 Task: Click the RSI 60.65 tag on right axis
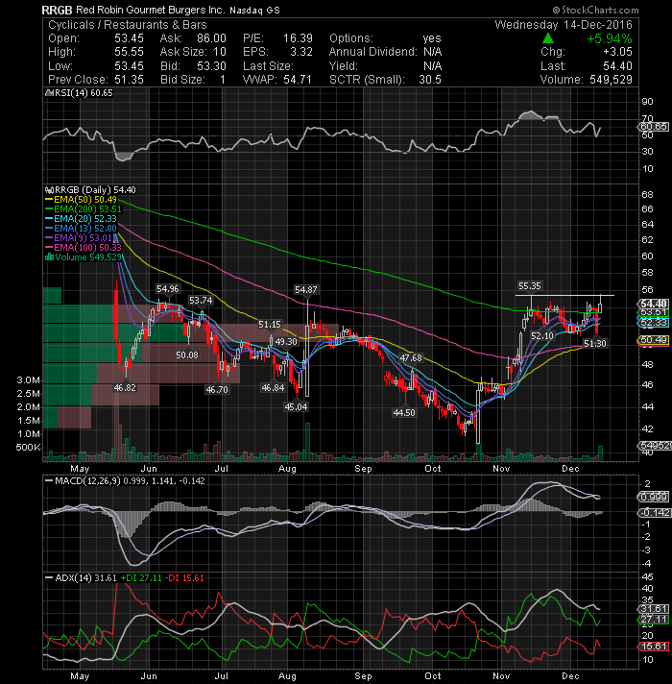(653, 127)
